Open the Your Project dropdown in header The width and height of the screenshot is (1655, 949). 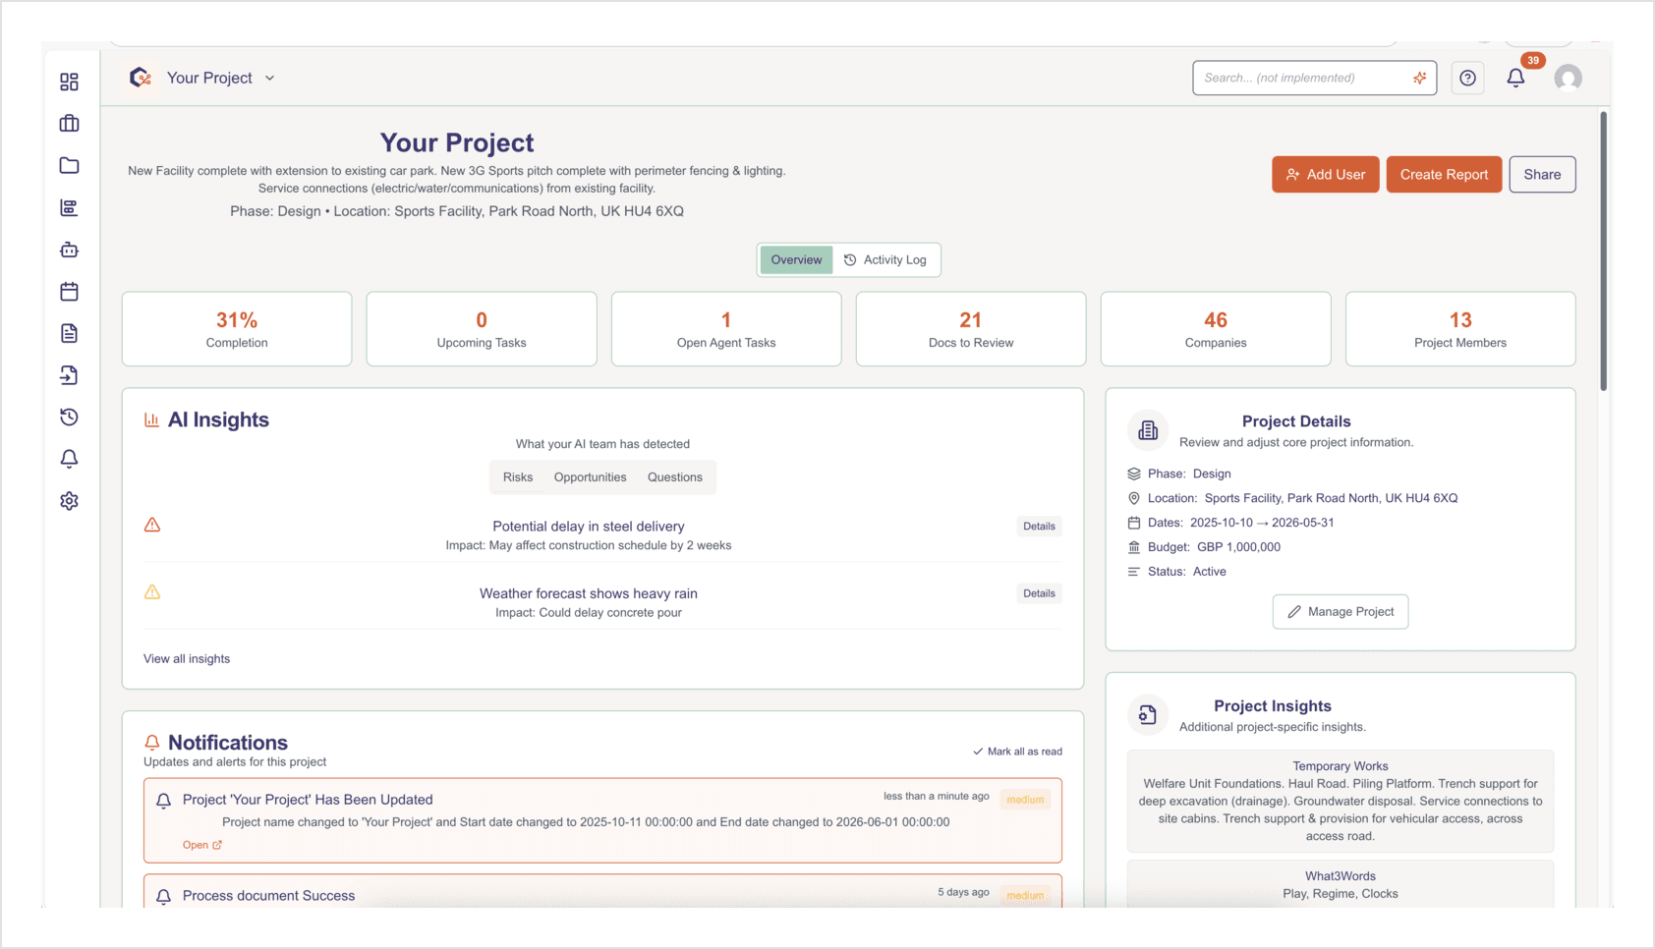click(x=218, y=78)
